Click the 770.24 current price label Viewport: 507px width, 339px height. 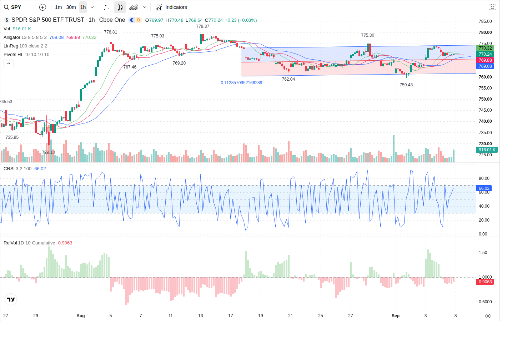[x=485, y=54]
